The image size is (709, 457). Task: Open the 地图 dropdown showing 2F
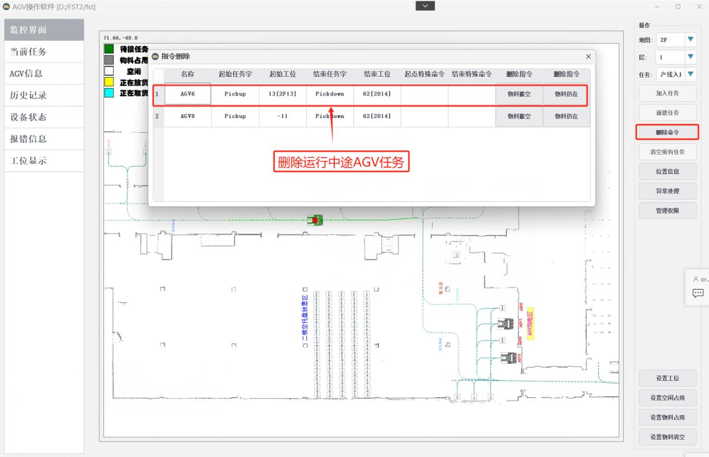pyautogui.click(x=677, y=40)
